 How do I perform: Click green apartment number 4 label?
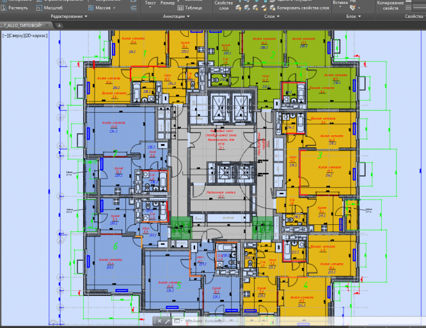tap(306, 286)
